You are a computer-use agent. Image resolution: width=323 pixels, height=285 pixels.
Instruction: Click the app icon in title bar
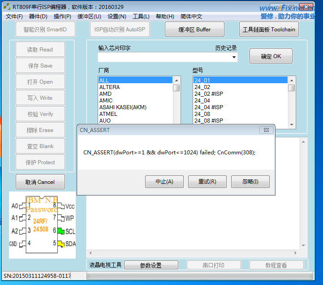[x=6, y=7]
